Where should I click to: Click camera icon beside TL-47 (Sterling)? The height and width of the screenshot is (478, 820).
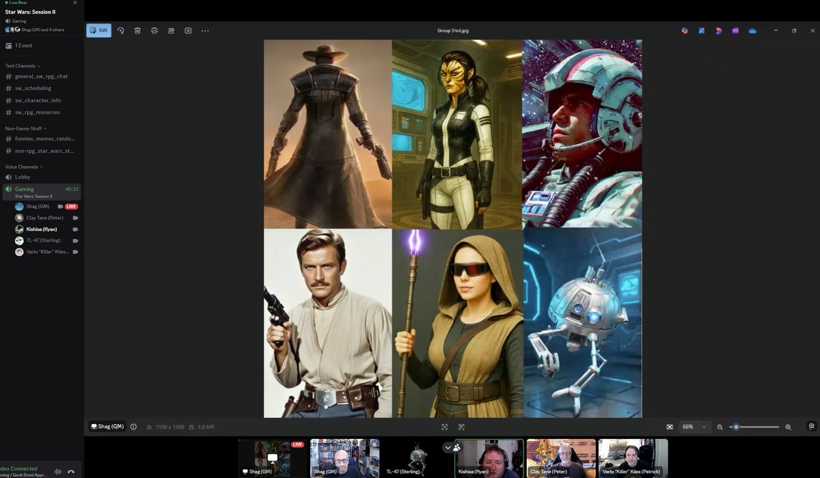75,240
